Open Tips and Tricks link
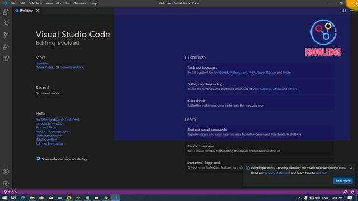This screenshot has height=201, width=358. click(46, 127)
